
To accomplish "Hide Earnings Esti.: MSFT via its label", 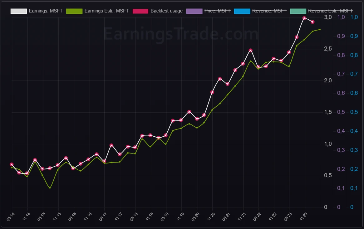I will tap(106, 11).
